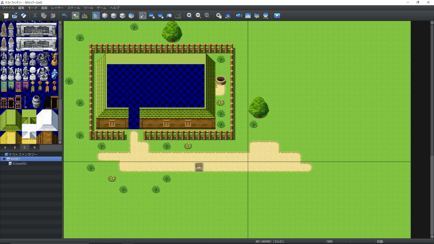This screenshot has height=244, width=434.
Task: Select MAP001 in the map tree
Action: (x=31, y=159)
